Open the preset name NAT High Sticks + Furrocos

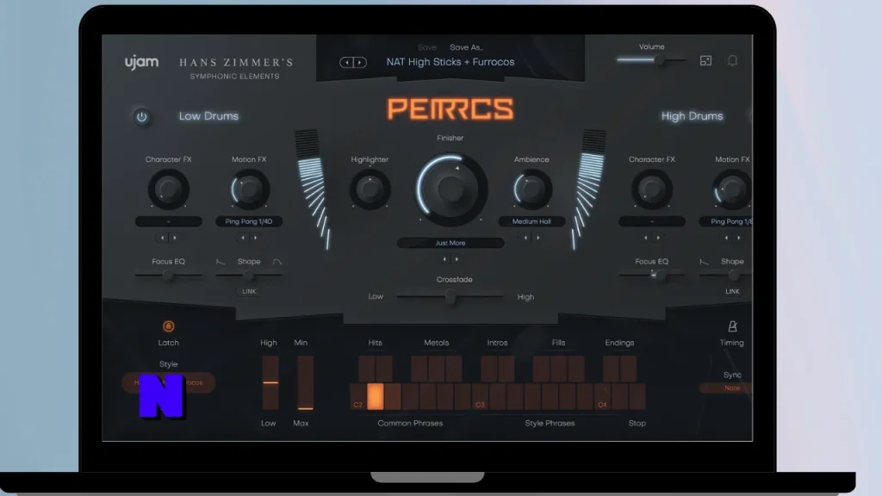click(x=450, y=62)
